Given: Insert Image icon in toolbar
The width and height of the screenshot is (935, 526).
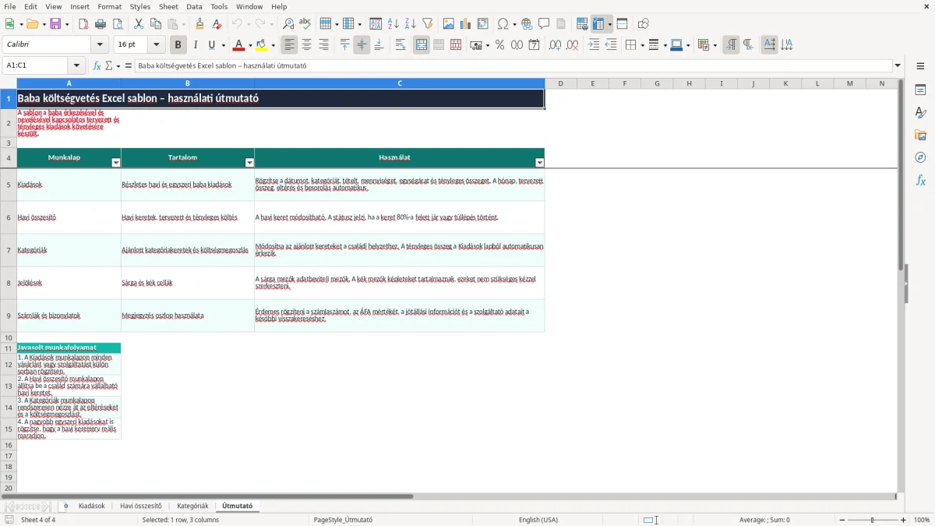Looking at the screenshot, I should 449,24.
